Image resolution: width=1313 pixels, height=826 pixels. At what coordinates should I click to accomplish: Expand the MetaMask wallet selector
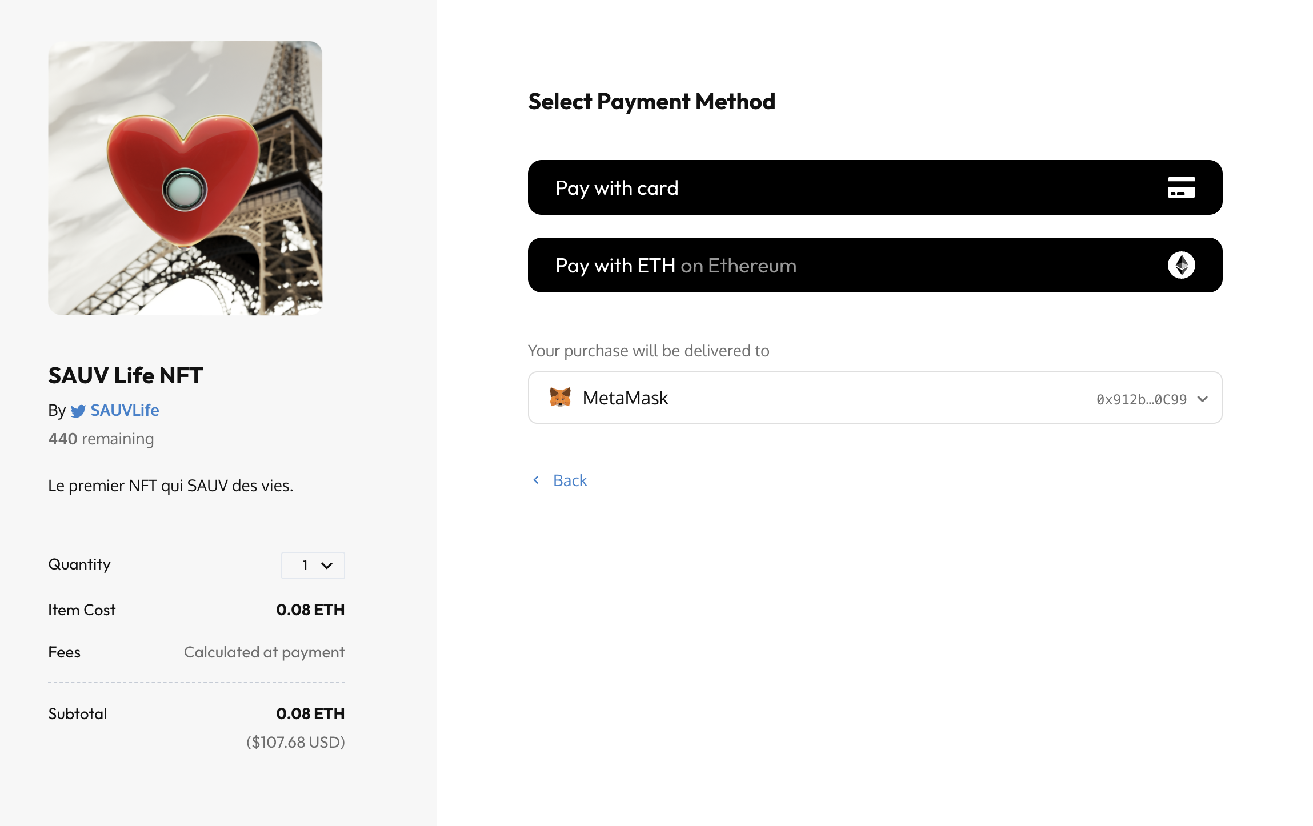pos(874,398)
